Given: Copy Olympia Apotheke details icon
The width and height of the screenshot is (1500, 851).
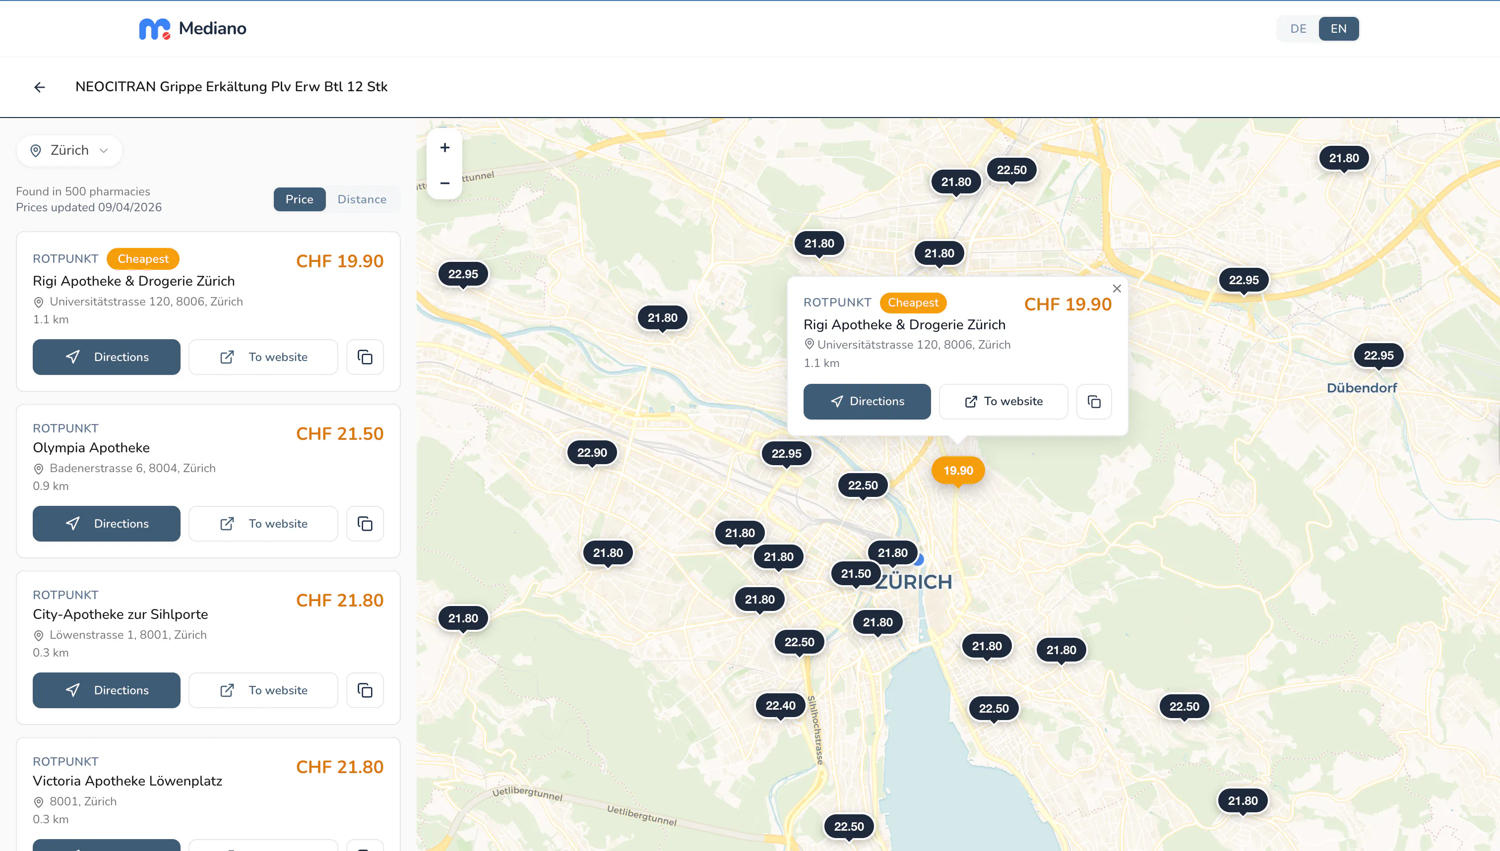Looking at the screenshot, I should 365,524.
